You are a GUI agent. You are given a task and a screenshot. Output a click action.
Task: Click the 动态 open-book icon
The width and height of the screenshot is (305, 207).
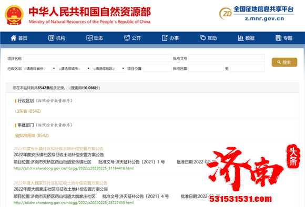89,38
